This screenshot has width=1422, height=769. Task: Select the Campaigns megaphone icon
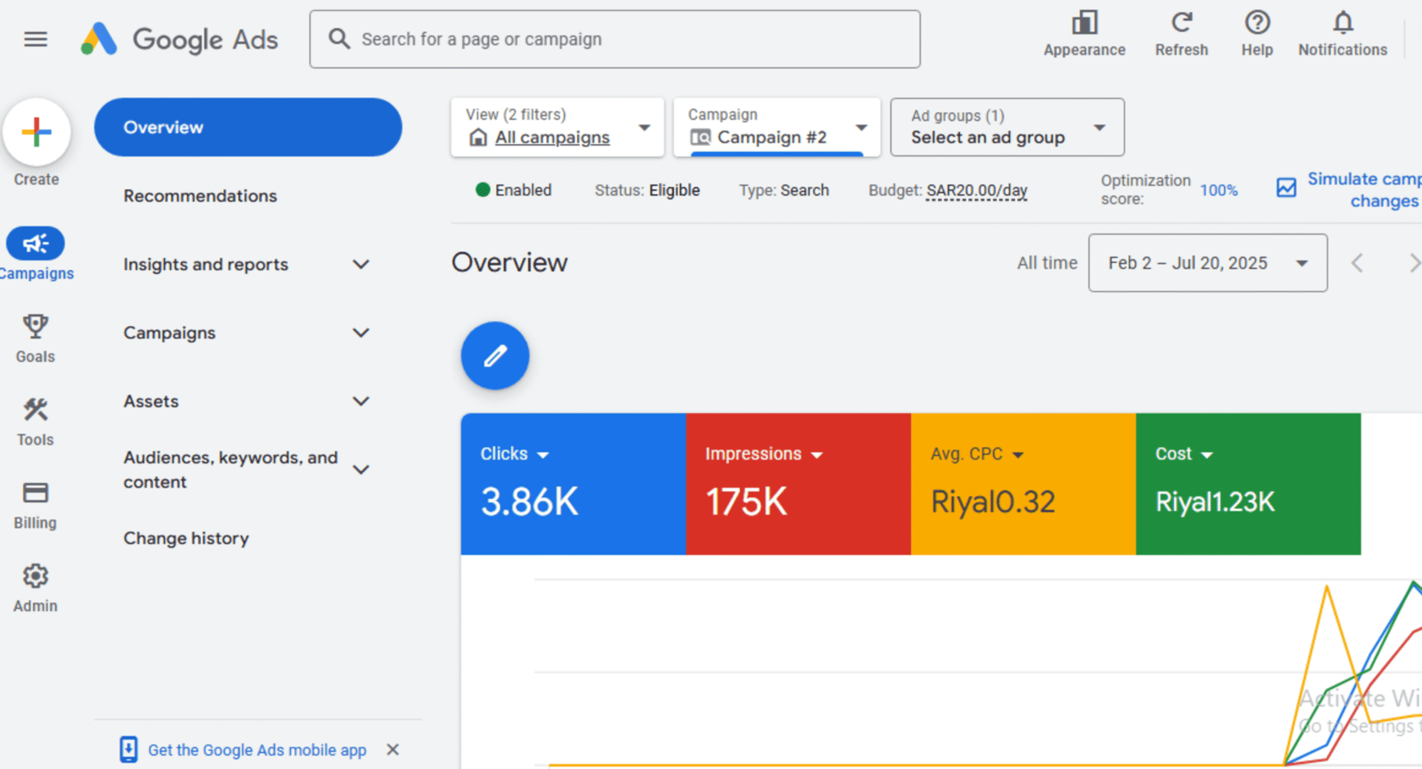point(36,243)
